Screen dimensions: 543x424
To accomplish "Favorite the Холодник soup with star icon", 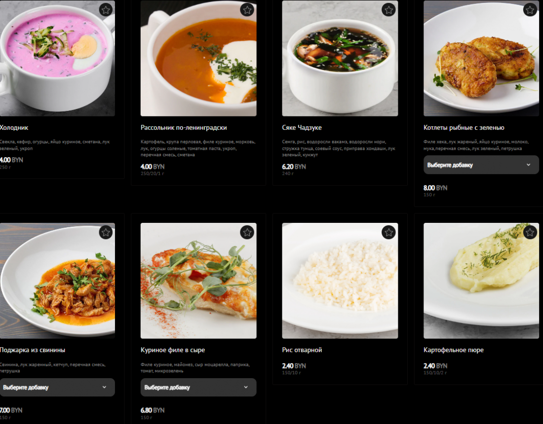I will 106,10.
